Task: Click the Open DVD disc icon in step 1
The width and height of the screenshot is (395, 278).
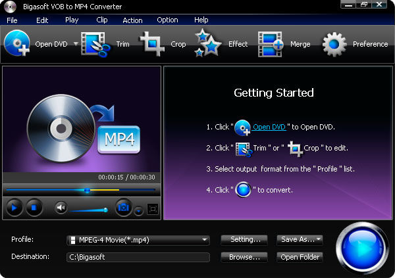Action: 242,127
